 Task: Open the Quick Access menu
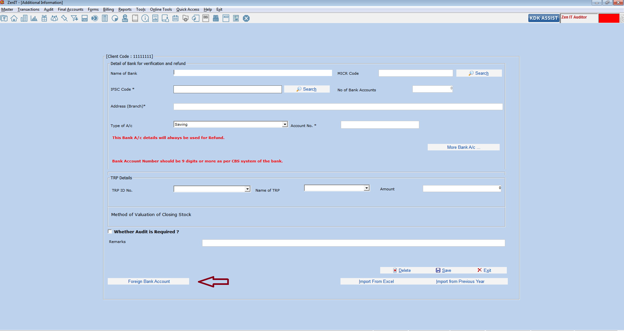pyautogui.click(x=188, y=9)
